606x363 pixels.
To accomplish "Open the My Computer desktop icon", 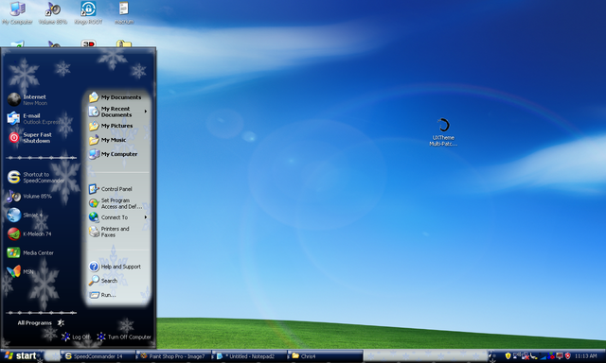I will pos(17,13).
